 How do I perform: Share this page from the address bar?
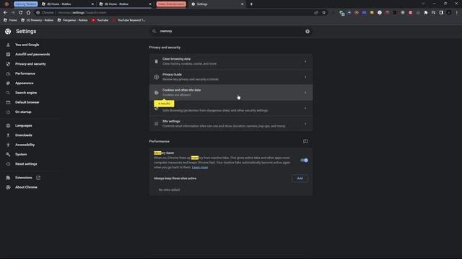(316, 13)
